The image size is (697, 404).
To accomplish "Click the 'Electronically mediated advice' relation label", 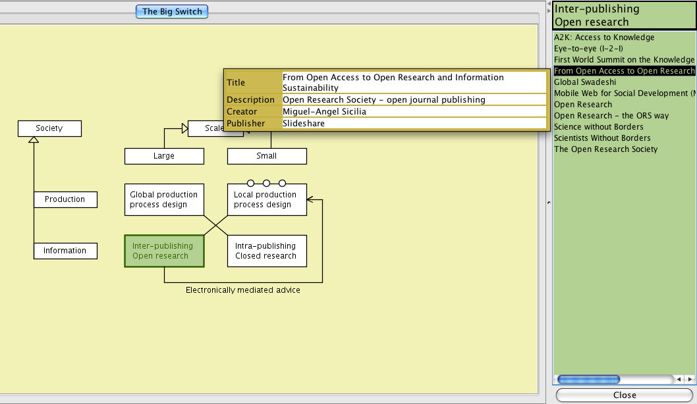I will (x=242, y=290).
